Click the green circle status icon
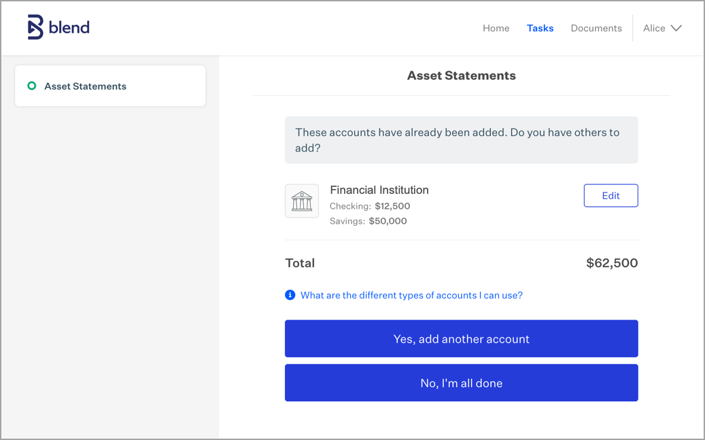Screen dimensions: 705x440 [x=31, y=86]
